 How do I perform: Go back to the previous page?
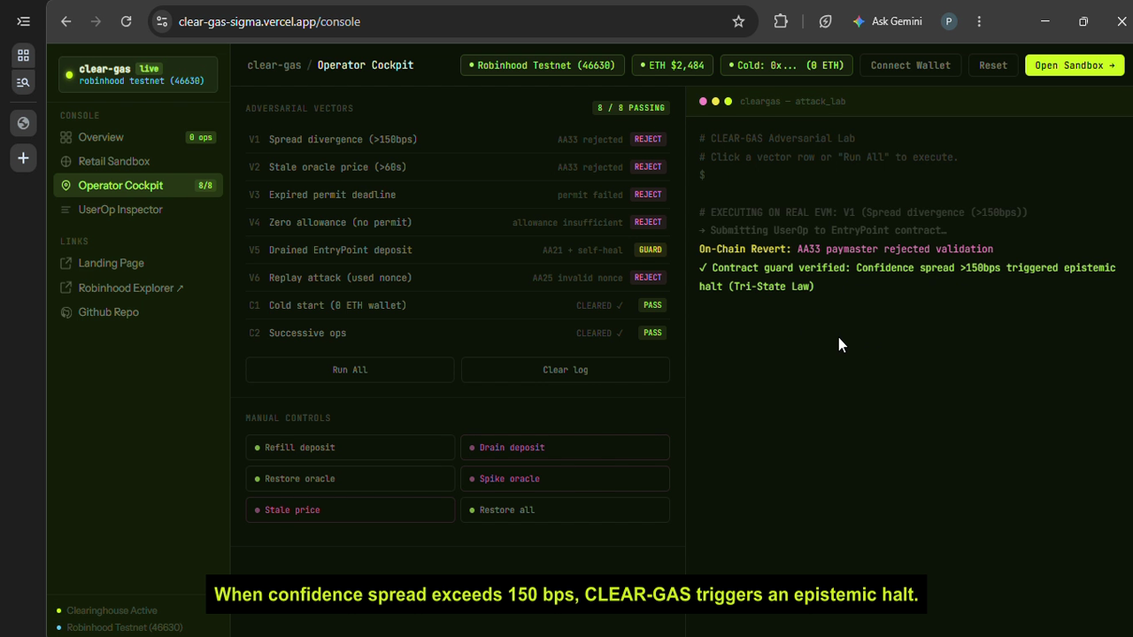coord(66,21)
